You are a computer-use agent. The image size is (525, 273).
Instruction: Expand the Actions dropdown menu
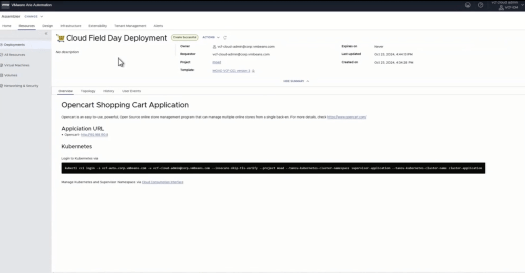pyautogui.click(x=210, y=37)
